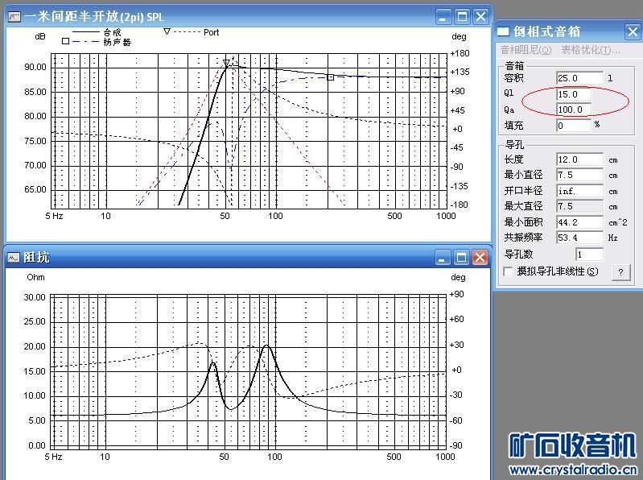Click the www.crystalradio.cn link
This screenshot has width=643, height=480.
(573, 470)
